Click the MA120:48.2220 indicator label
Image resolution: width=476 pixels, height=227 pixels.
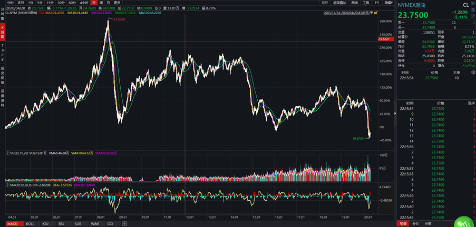(x=150, y=13)
